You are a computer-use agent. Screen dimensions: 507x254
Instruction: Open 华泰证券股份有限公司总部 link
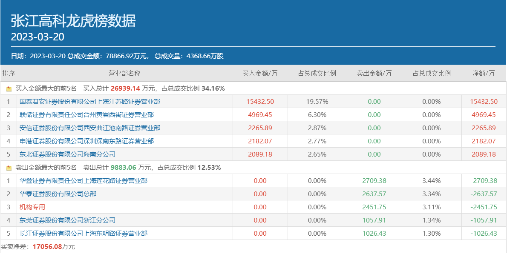58,194
